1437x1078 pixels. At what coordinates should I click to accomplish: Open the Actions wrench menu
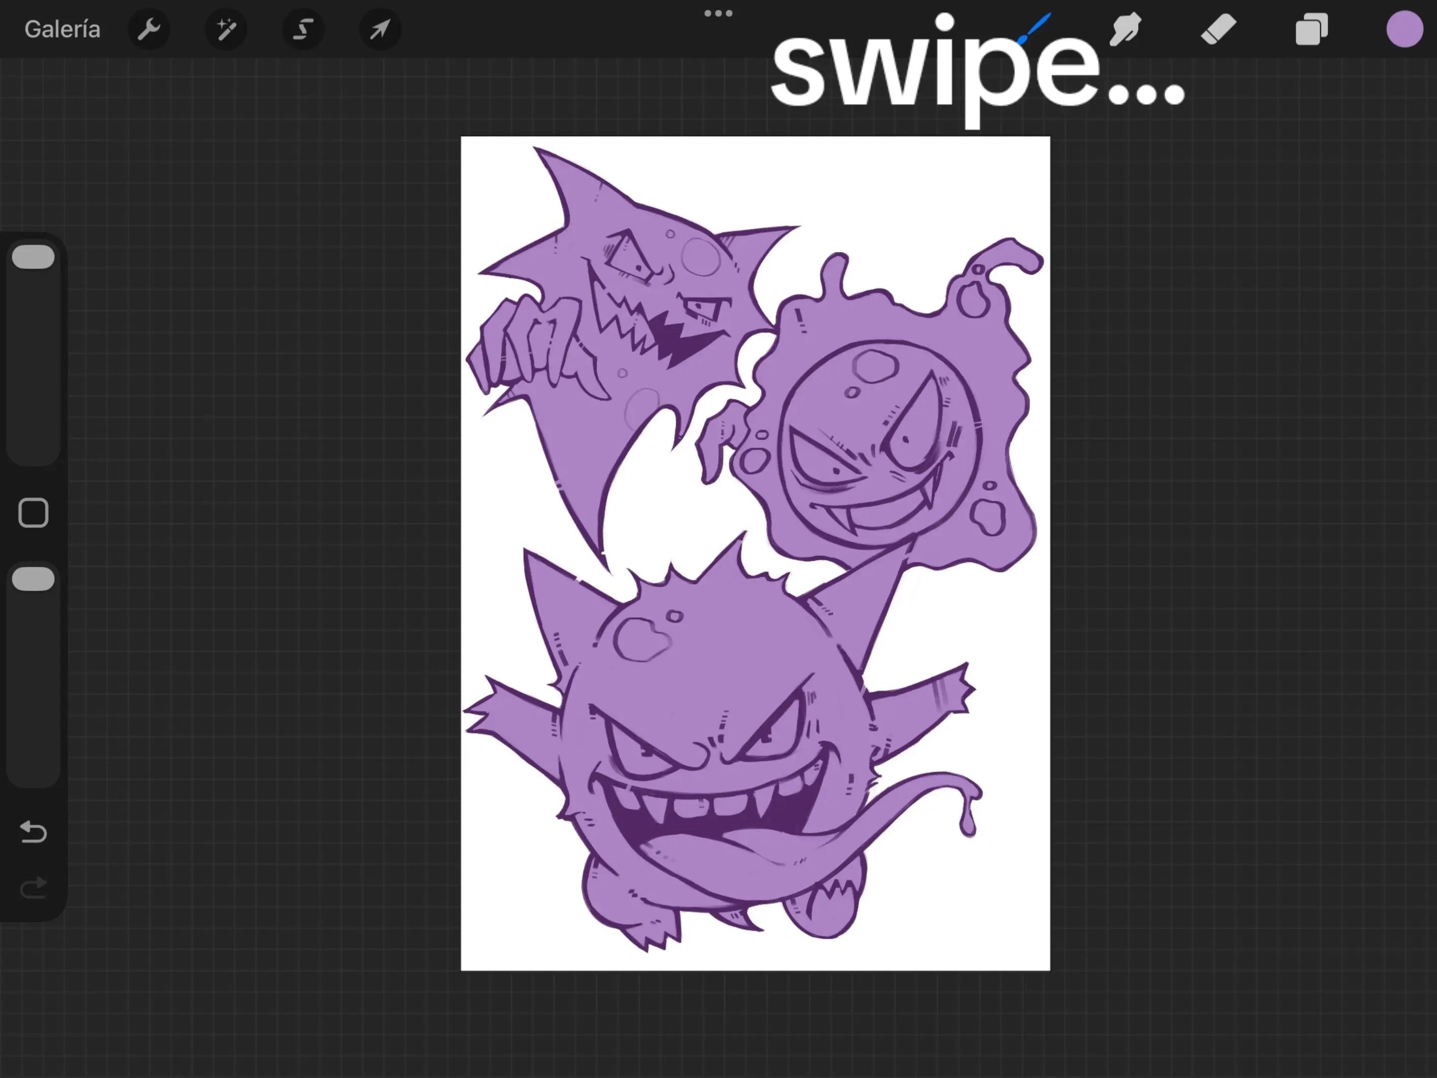[x=149, y=29]
